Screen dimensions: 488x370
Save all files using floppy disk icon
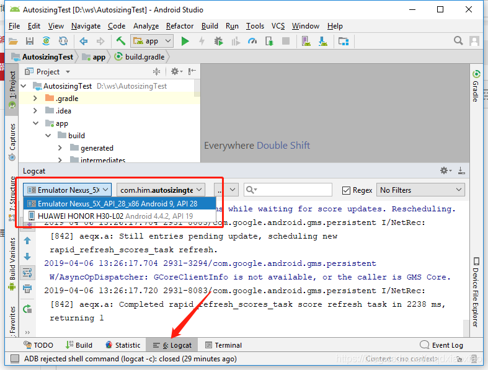point(30,41)
